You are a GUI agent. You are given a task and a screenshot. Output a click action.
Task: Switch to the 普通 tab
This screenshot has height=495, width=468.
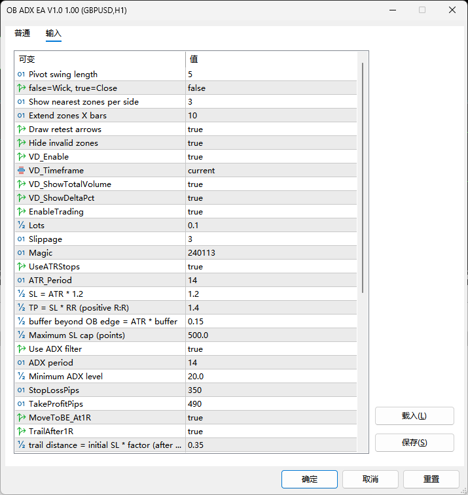[22, 33]
